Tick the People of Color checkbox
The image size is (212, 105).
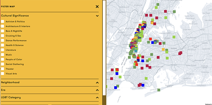[x=2, y=59]
